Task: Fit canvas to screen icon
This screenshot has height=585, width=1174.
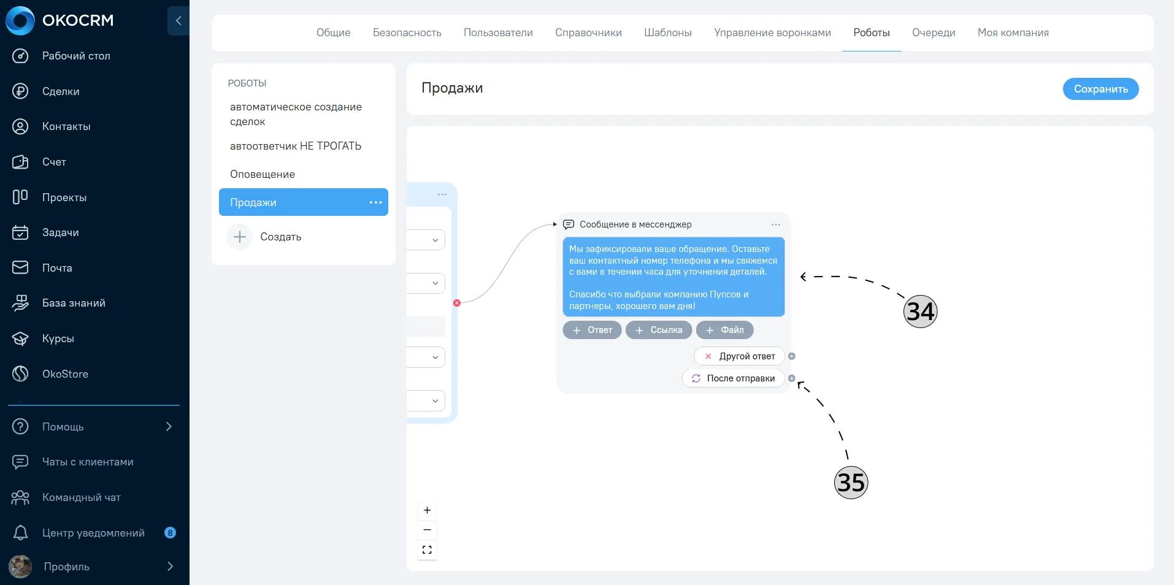Action: click(x=428, y=549)
